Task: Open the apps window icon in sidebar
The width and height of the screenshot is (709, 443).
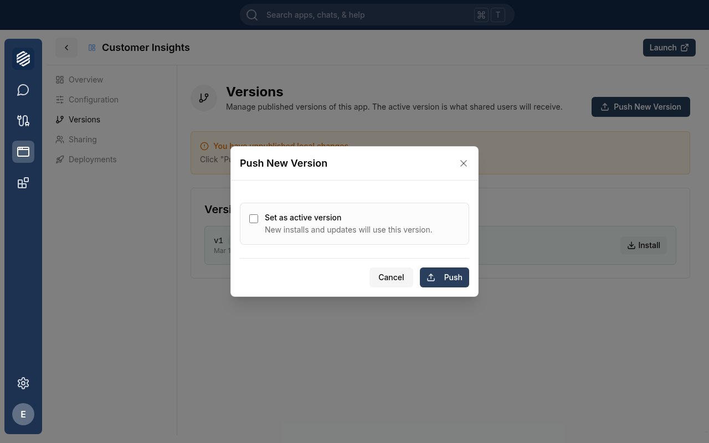Action: (x=23, y=152)
